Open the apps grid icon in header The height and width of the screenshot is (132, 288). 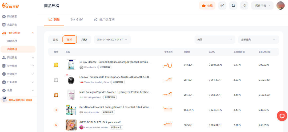pos(244,6)
